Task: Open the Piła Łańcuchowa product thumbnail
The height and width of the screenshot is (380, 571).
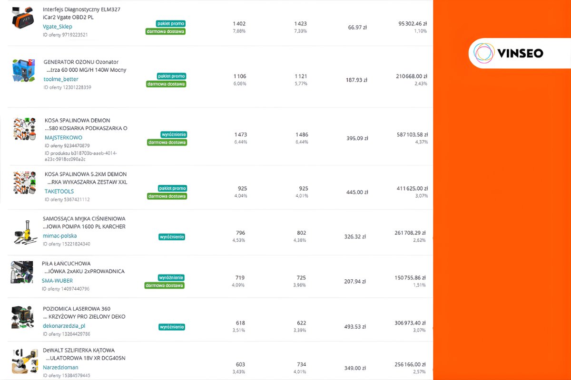Action: click(22, 272)
